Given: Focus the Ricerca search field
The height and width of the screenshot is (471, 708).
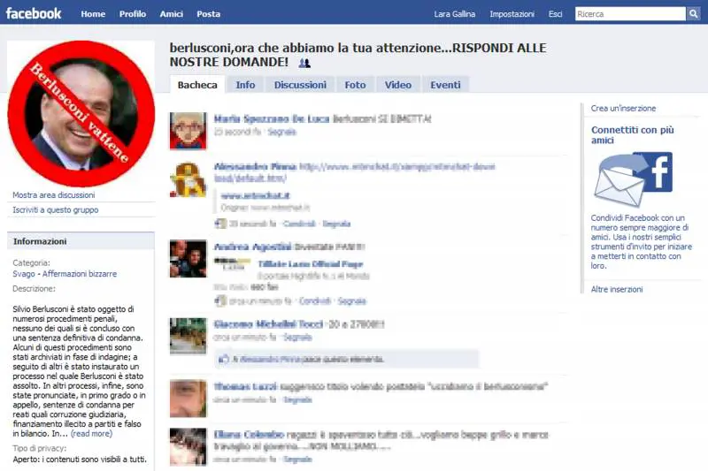Looking at the screenshot, I should pos(630,14).
